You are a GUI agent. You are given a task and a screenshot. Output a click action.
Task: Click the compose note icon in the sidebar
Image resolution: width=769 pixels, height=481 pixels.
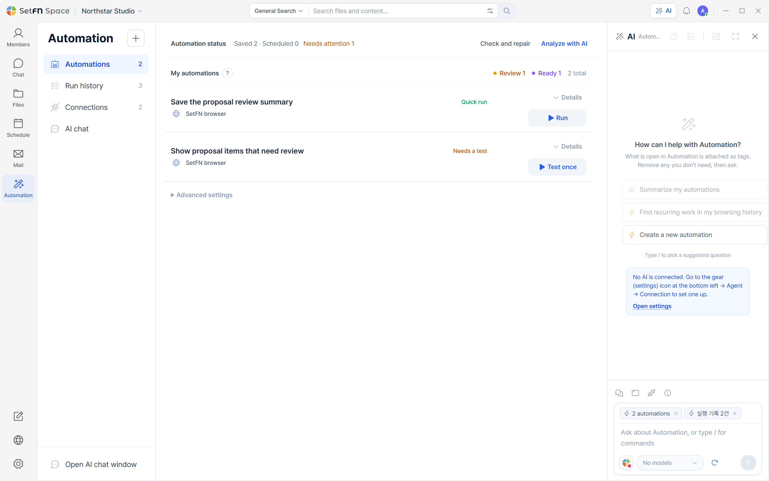(18, 416)
